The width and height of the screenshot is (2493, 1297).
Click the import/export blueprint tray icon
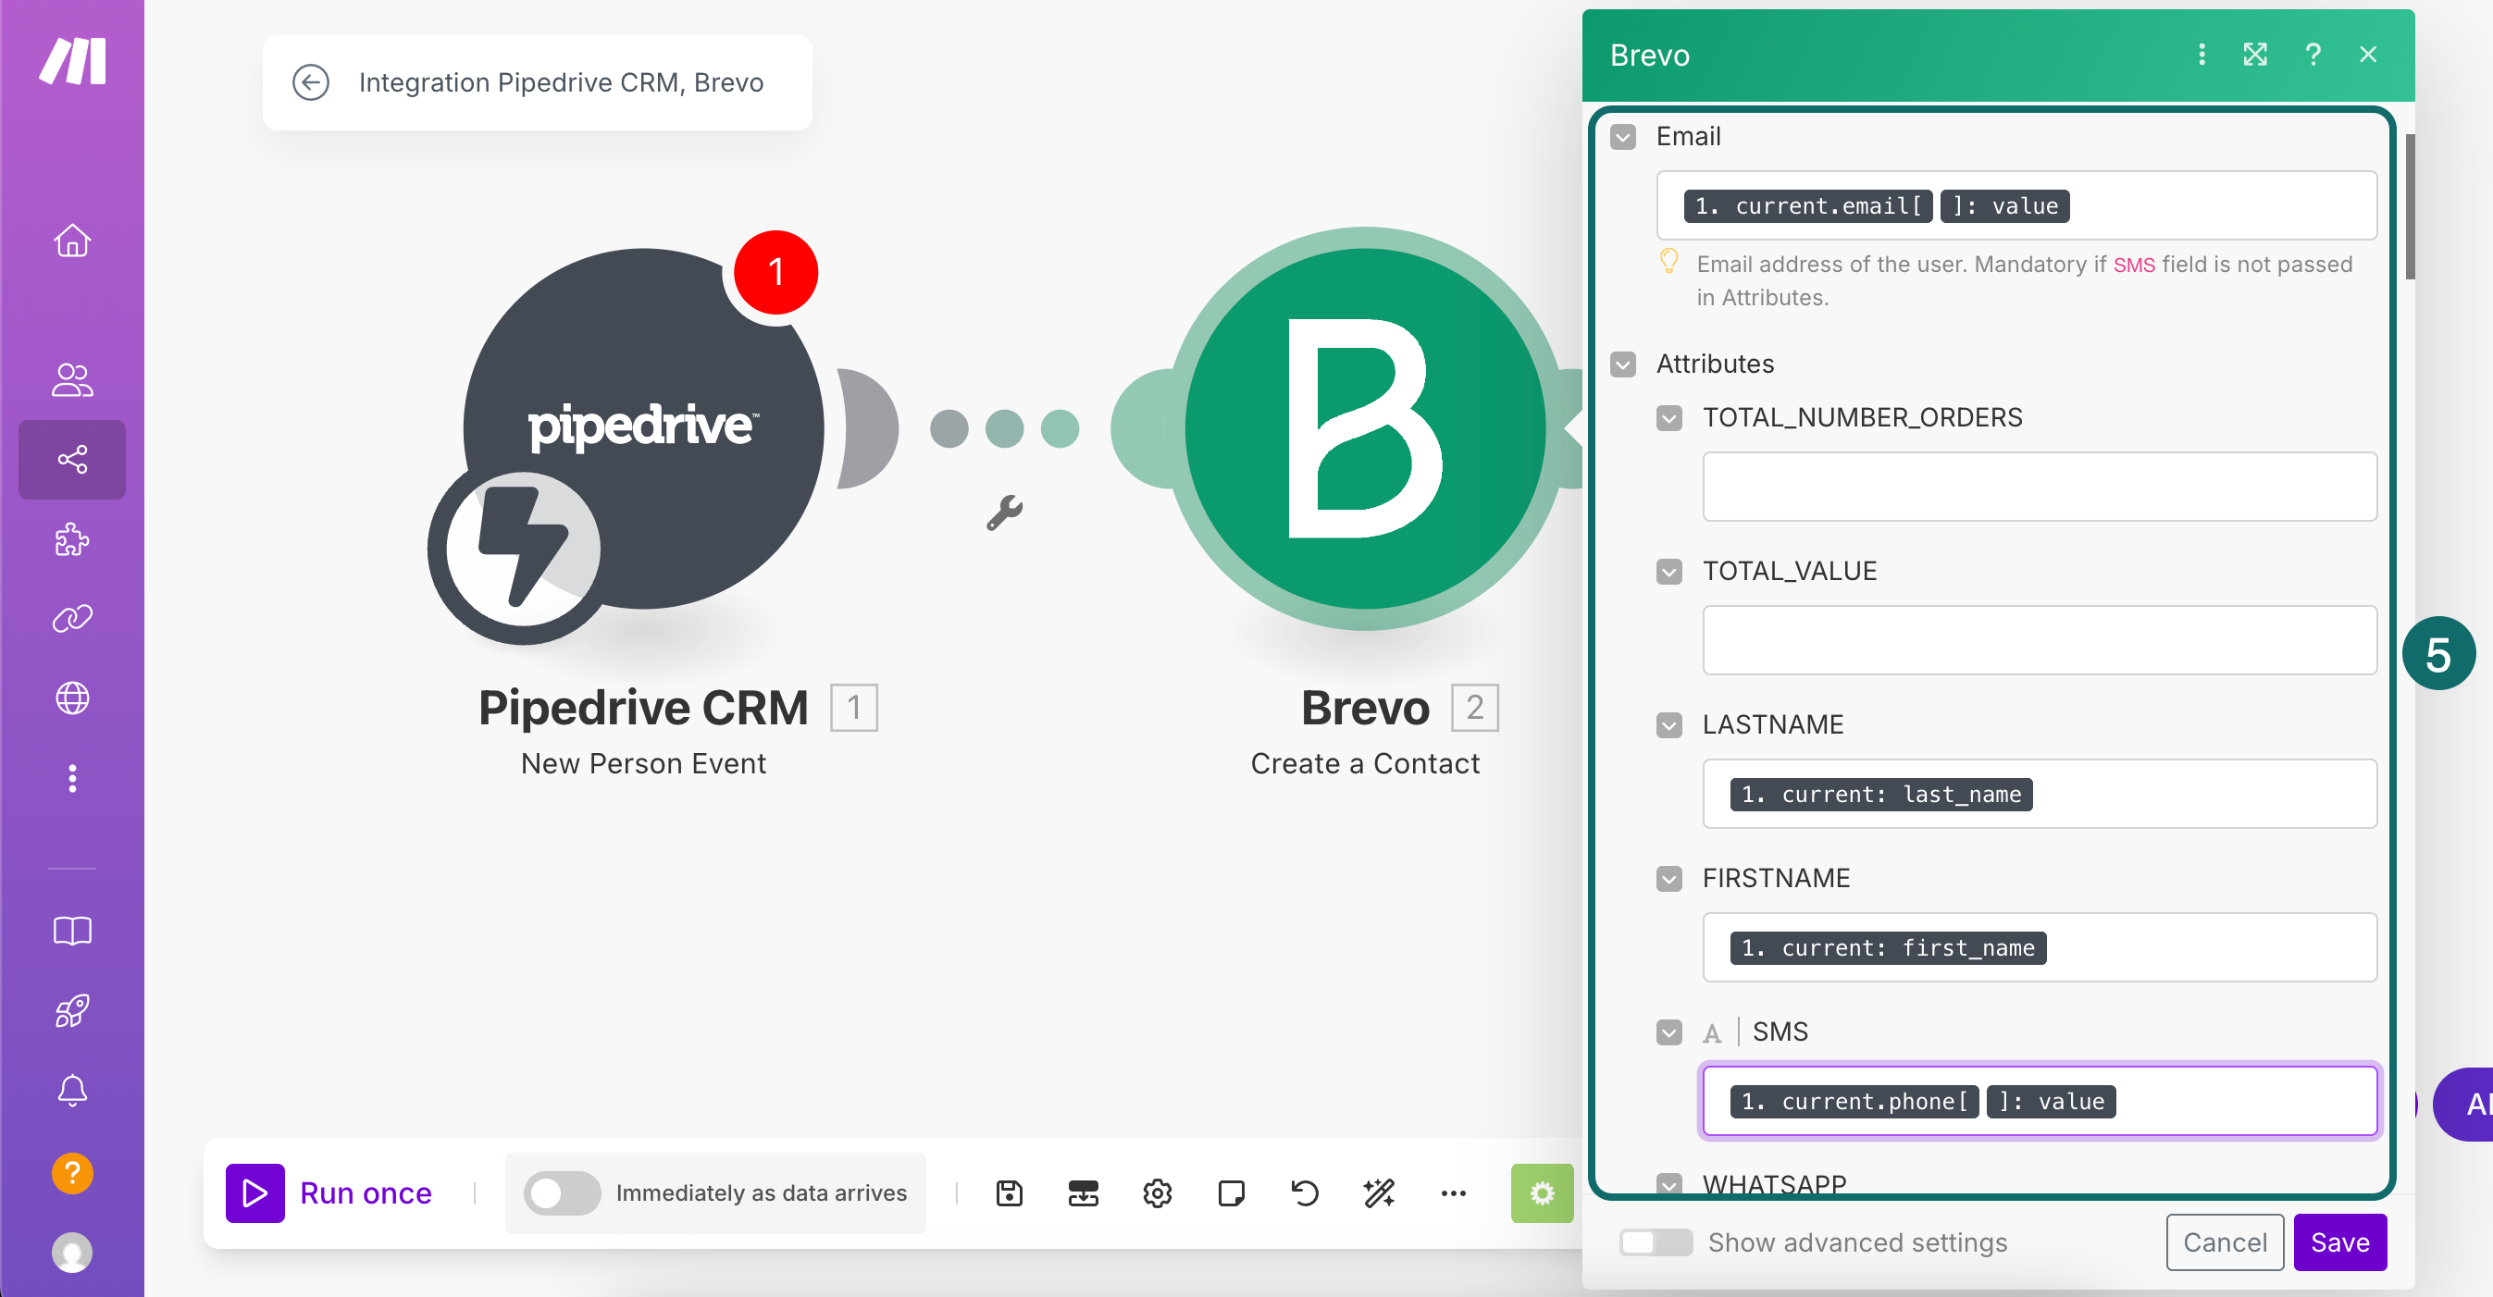[x=1083, y=1192]
